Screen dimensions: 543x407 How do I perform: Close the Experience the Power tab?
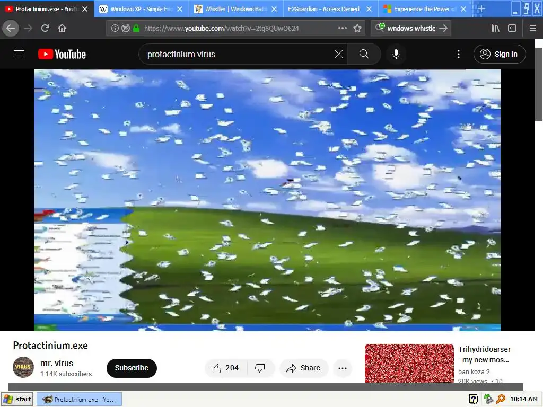tap(463, 9)
